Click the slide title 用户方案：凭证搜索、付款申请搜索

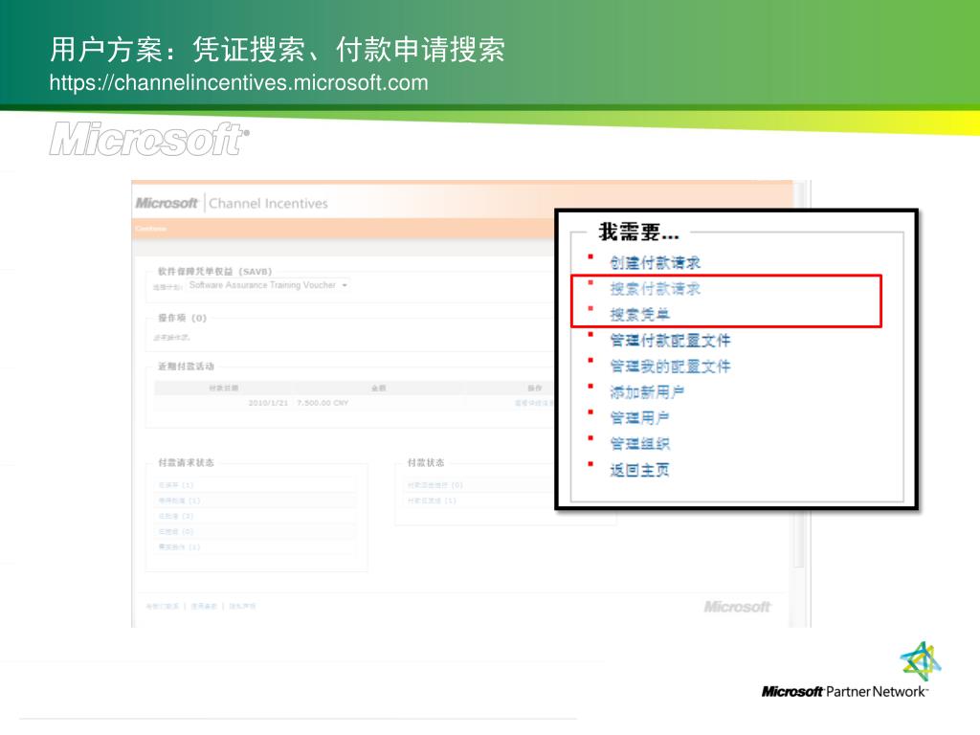pos(277,49)
